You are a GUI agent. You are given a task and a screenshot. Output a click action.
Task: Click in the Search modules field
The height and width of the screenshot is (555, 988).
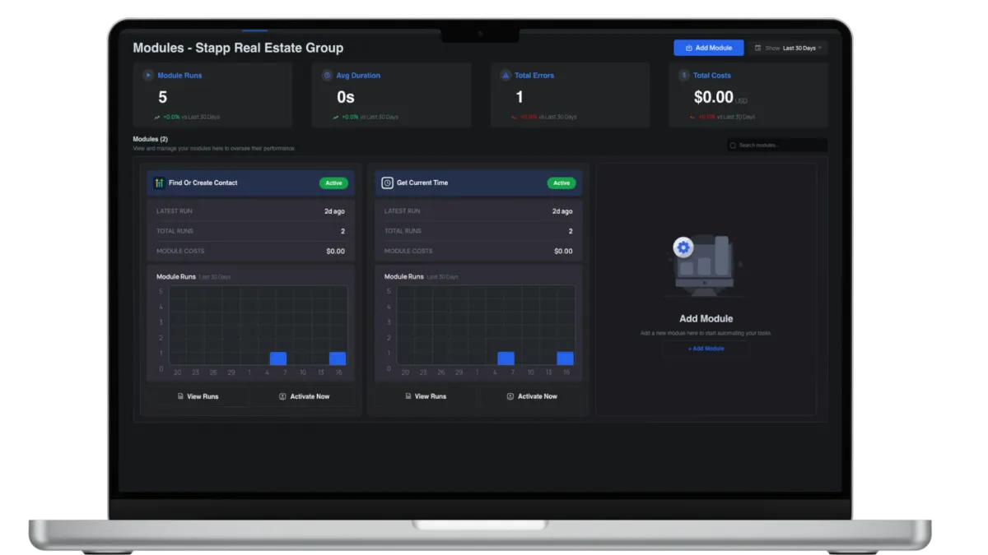tap(776, 145)
